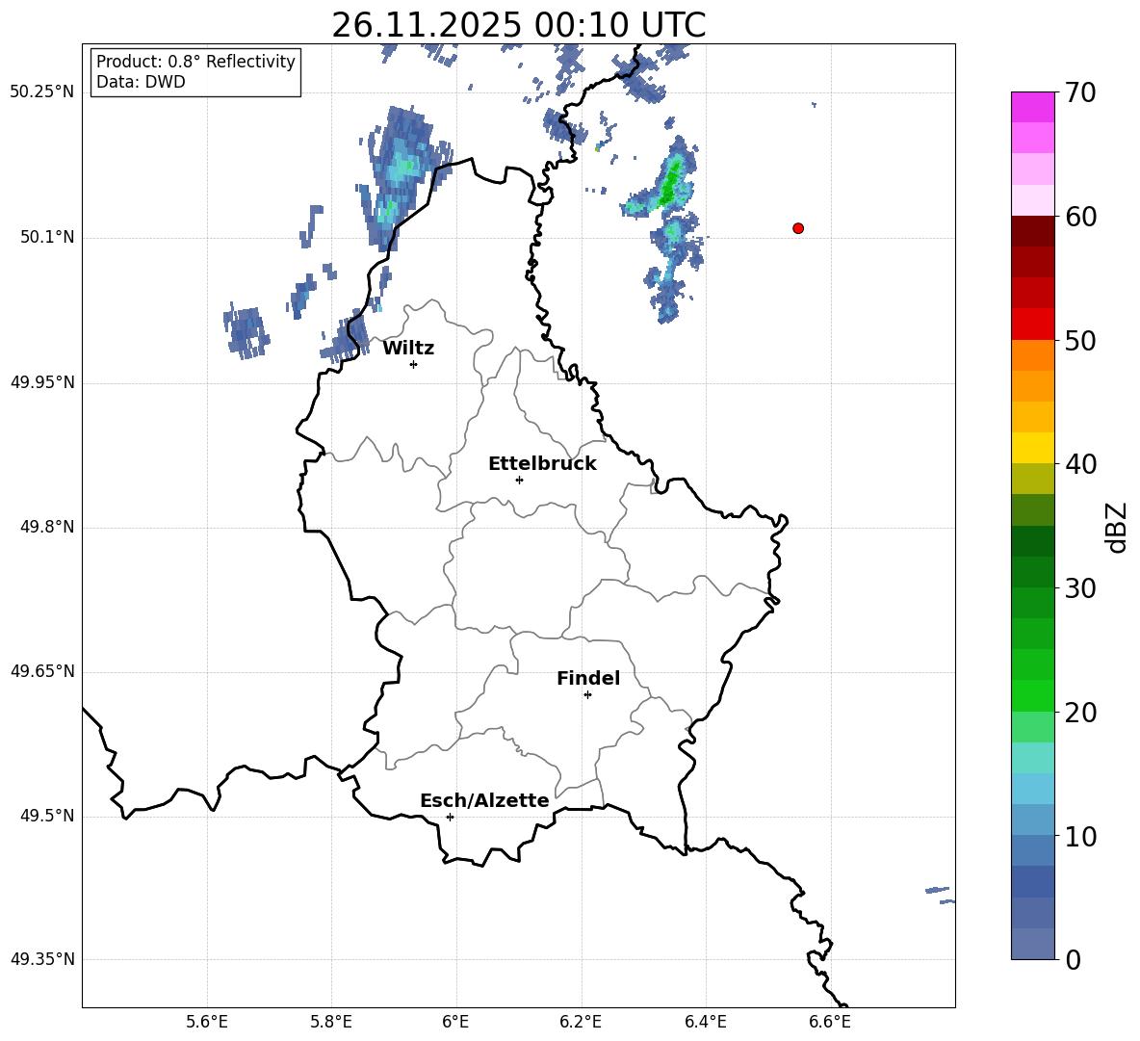
Task: Click the title 26.11.2025 00:10 UTC
Action: [x=518, y=25]
